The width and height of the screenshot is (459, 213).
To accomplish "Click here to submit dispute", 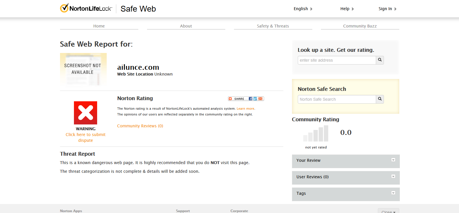I will (86, 137).
